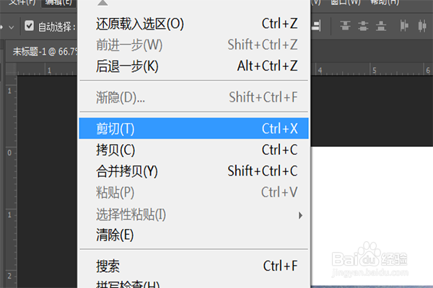Screen dimensions: 433x288
Task: Click distribute bottom edges icon
Action: tap(381, 26)
